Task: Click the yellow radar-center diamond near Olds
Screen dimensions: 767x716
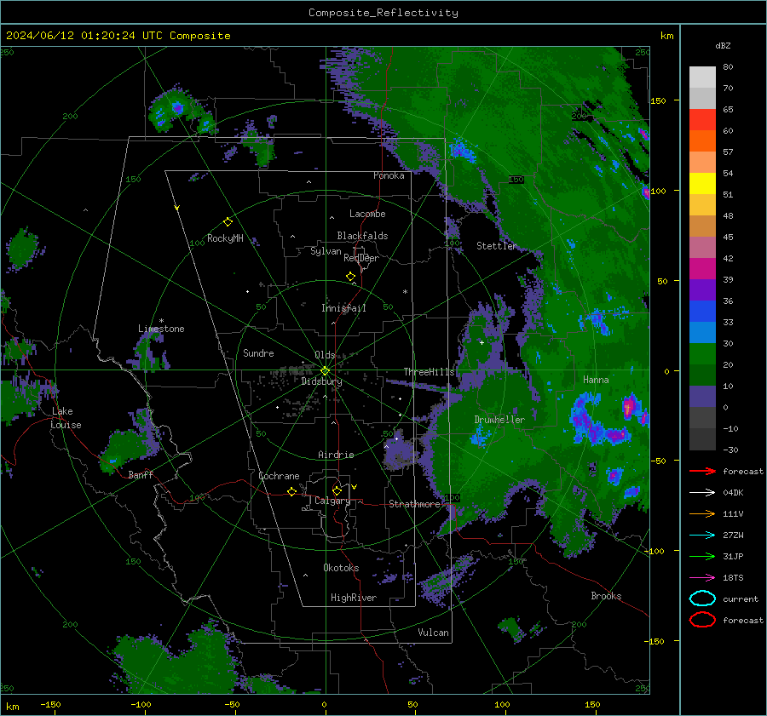Action: coord(326,370)
